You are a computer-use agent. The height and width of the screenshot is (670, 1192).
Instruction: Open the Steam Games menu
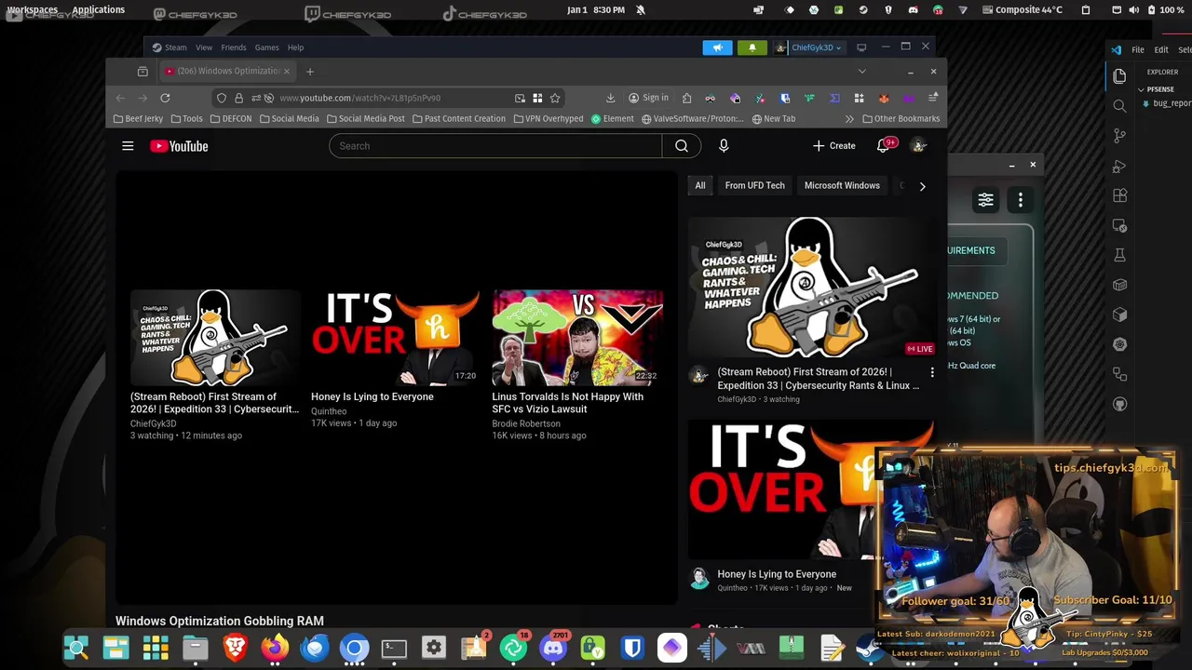[x=266, y=47]
